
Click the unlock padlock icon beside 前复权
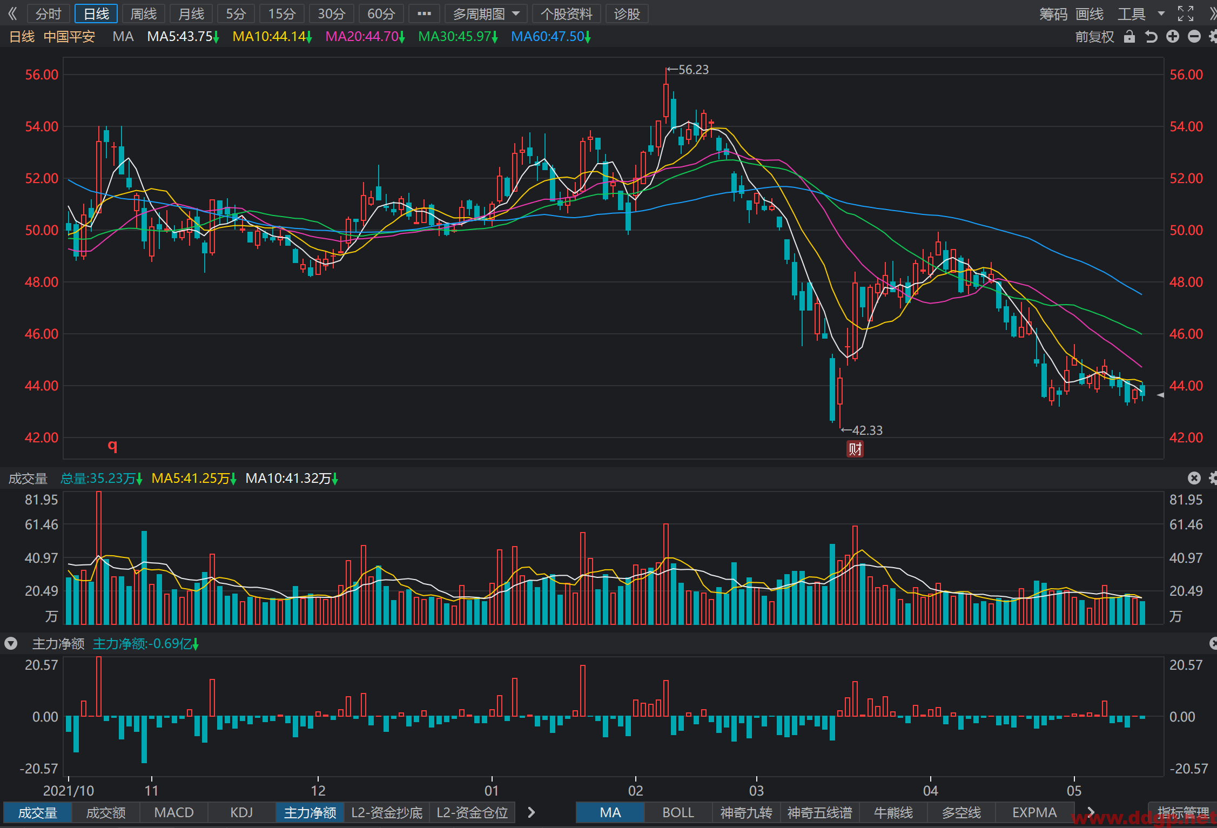click(1129, 37)
